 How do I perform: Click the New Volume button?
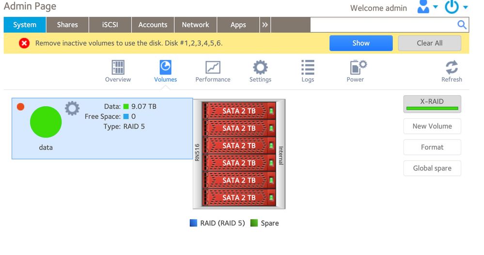click(x=432, y=126)
